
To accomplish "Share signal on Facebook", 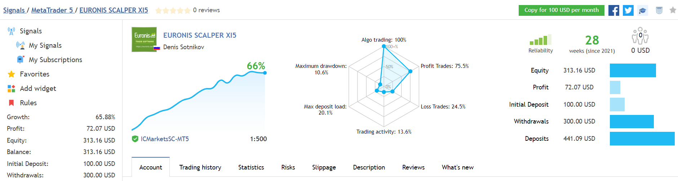I will [x=613, y=10].
